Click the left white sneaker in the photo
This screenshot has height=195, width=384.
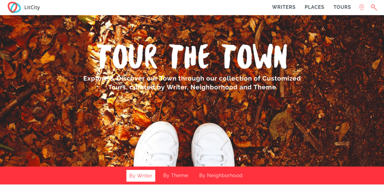156,145
